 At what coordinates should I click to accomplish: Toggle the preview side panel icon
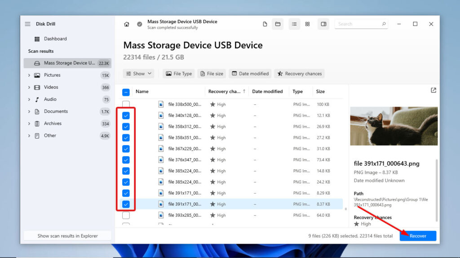323,24
